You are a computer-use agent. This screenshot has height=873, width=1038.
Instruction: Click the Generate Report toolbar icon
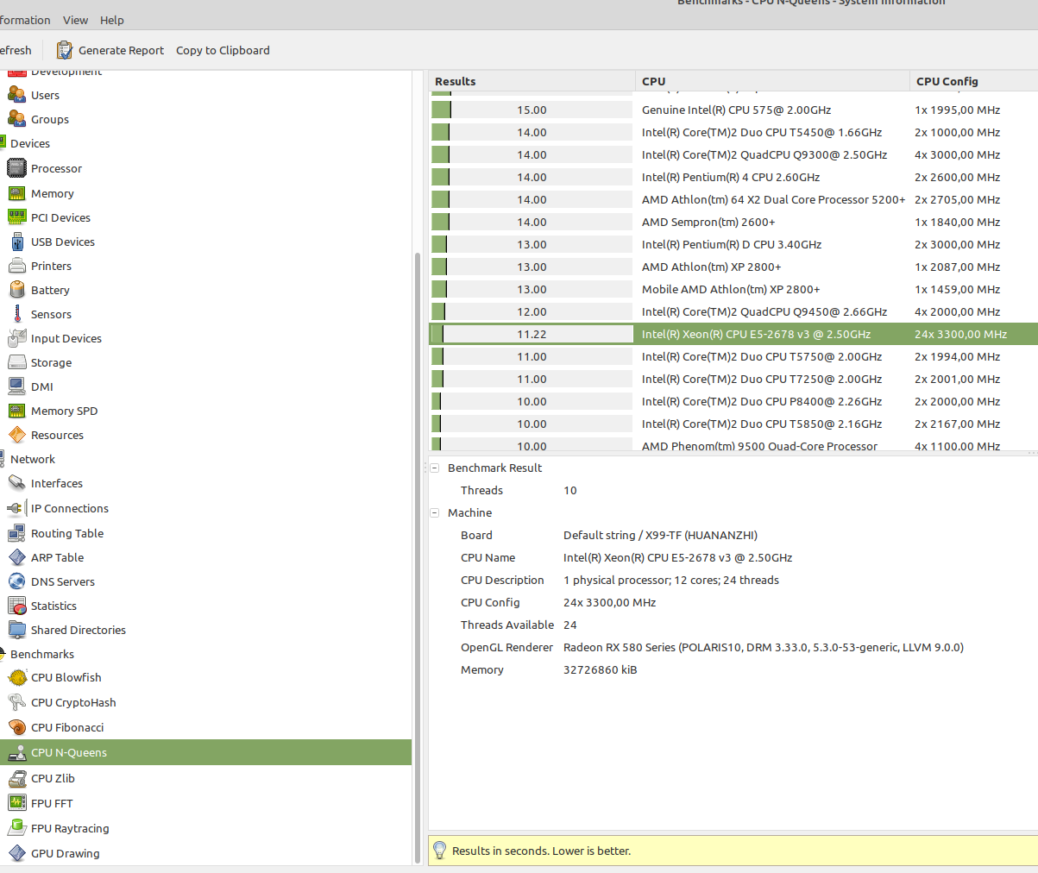pos(65,50)
